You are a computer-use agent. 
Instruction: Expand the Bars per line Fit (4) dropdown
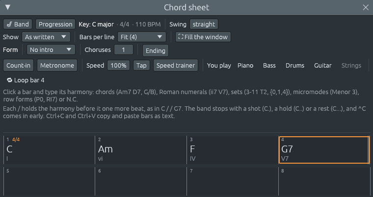click(x=142, y=37)
